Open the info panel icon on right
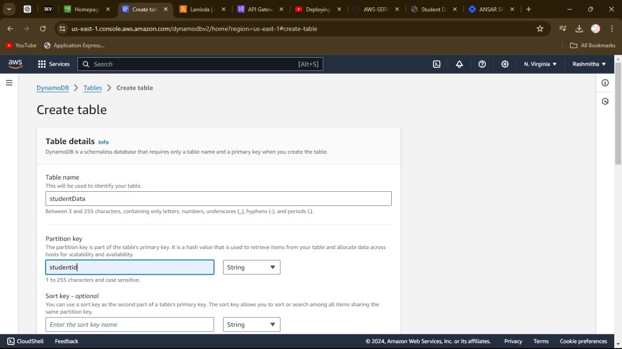Screen dimensions: 622x349 pos(605,83)
